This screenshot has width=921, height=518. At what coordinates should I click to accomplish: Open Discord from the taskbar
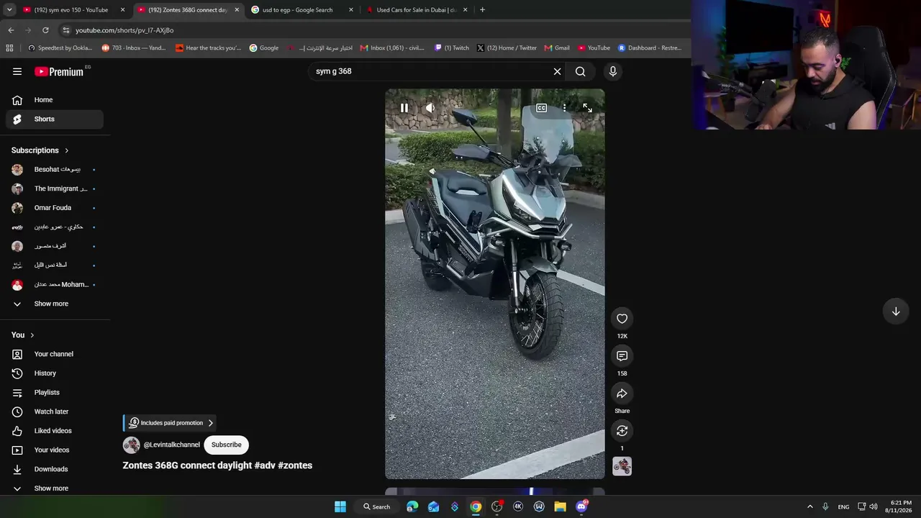581,506
